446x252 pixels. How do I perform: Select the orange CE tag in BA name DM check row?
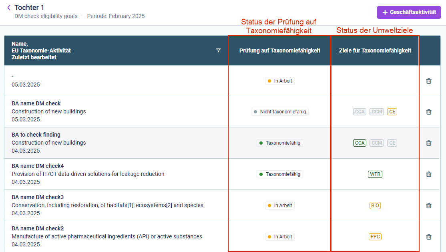point(392,112)
